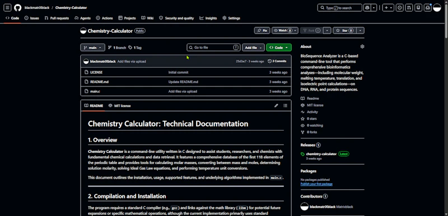Switch to the Issues tab
The width and height of the screenshot is (448, 216).
tap(32, 18)
